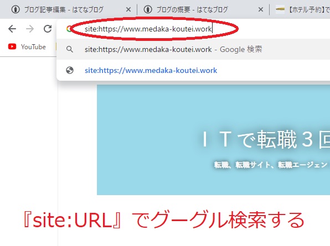Switch to the ブログの概要 tab
This screenshot has height=246, width=330.
pyautogui.click(x=203, y=9)
